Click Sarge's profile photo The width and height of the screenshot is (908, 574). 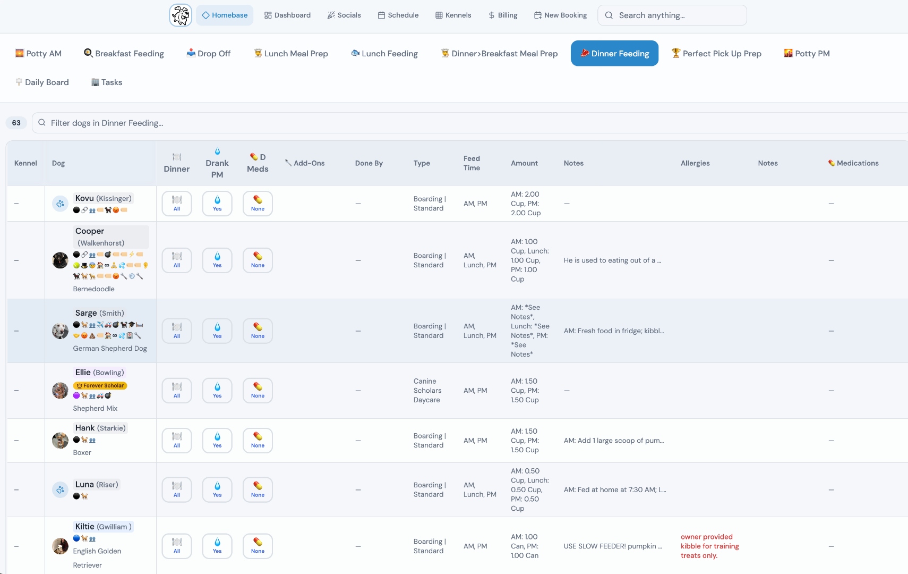point(60,331)
